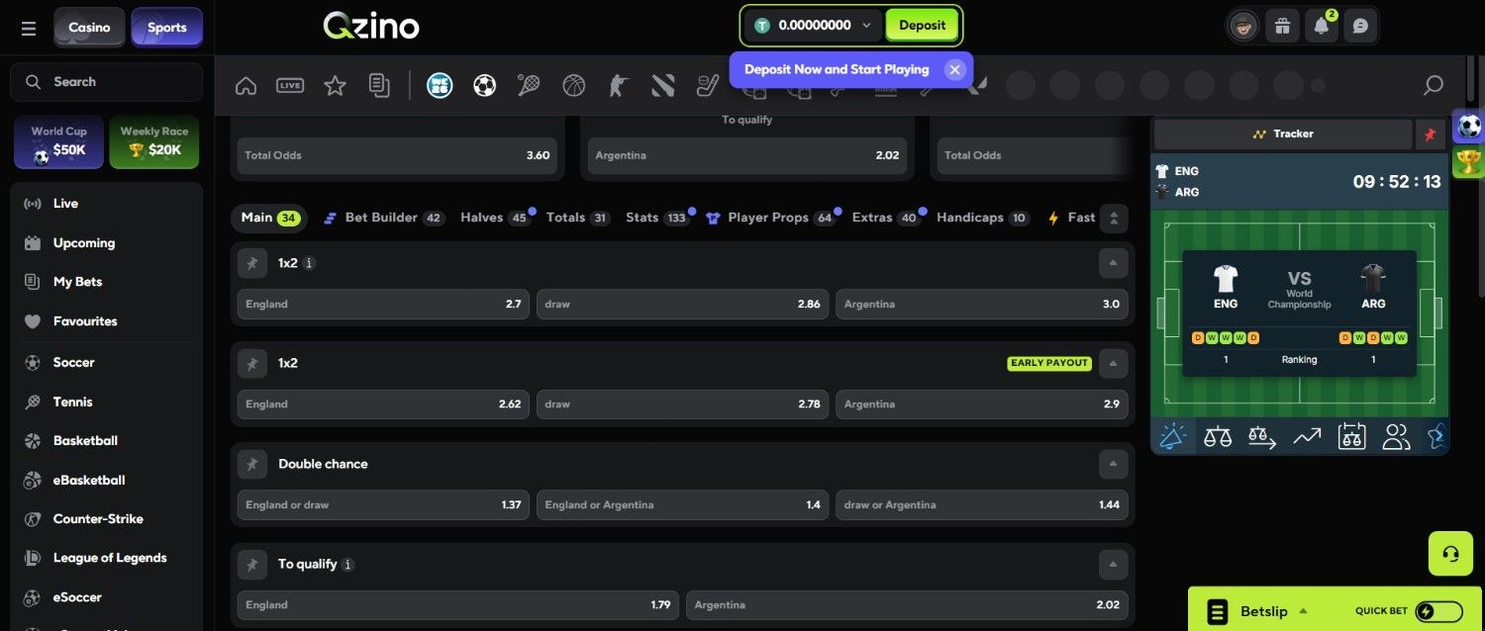Open the live support headset button
1485x631 pixels.
click(x=1450, y=554)
